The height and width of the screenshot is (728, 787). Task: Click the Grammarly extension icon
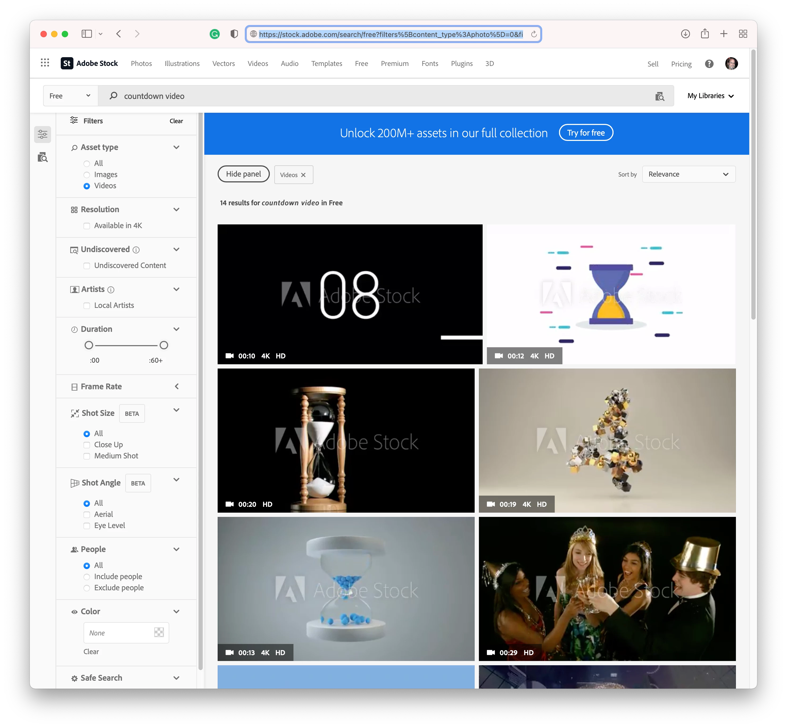click(x=214, y=34)
